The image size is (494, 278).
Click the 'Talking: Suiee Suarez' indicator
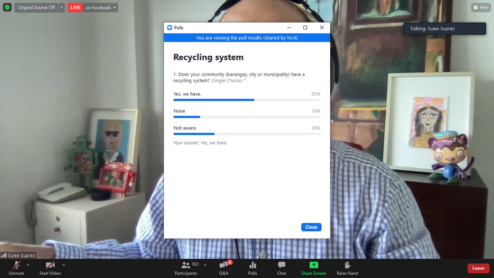[x=445, y=29]
